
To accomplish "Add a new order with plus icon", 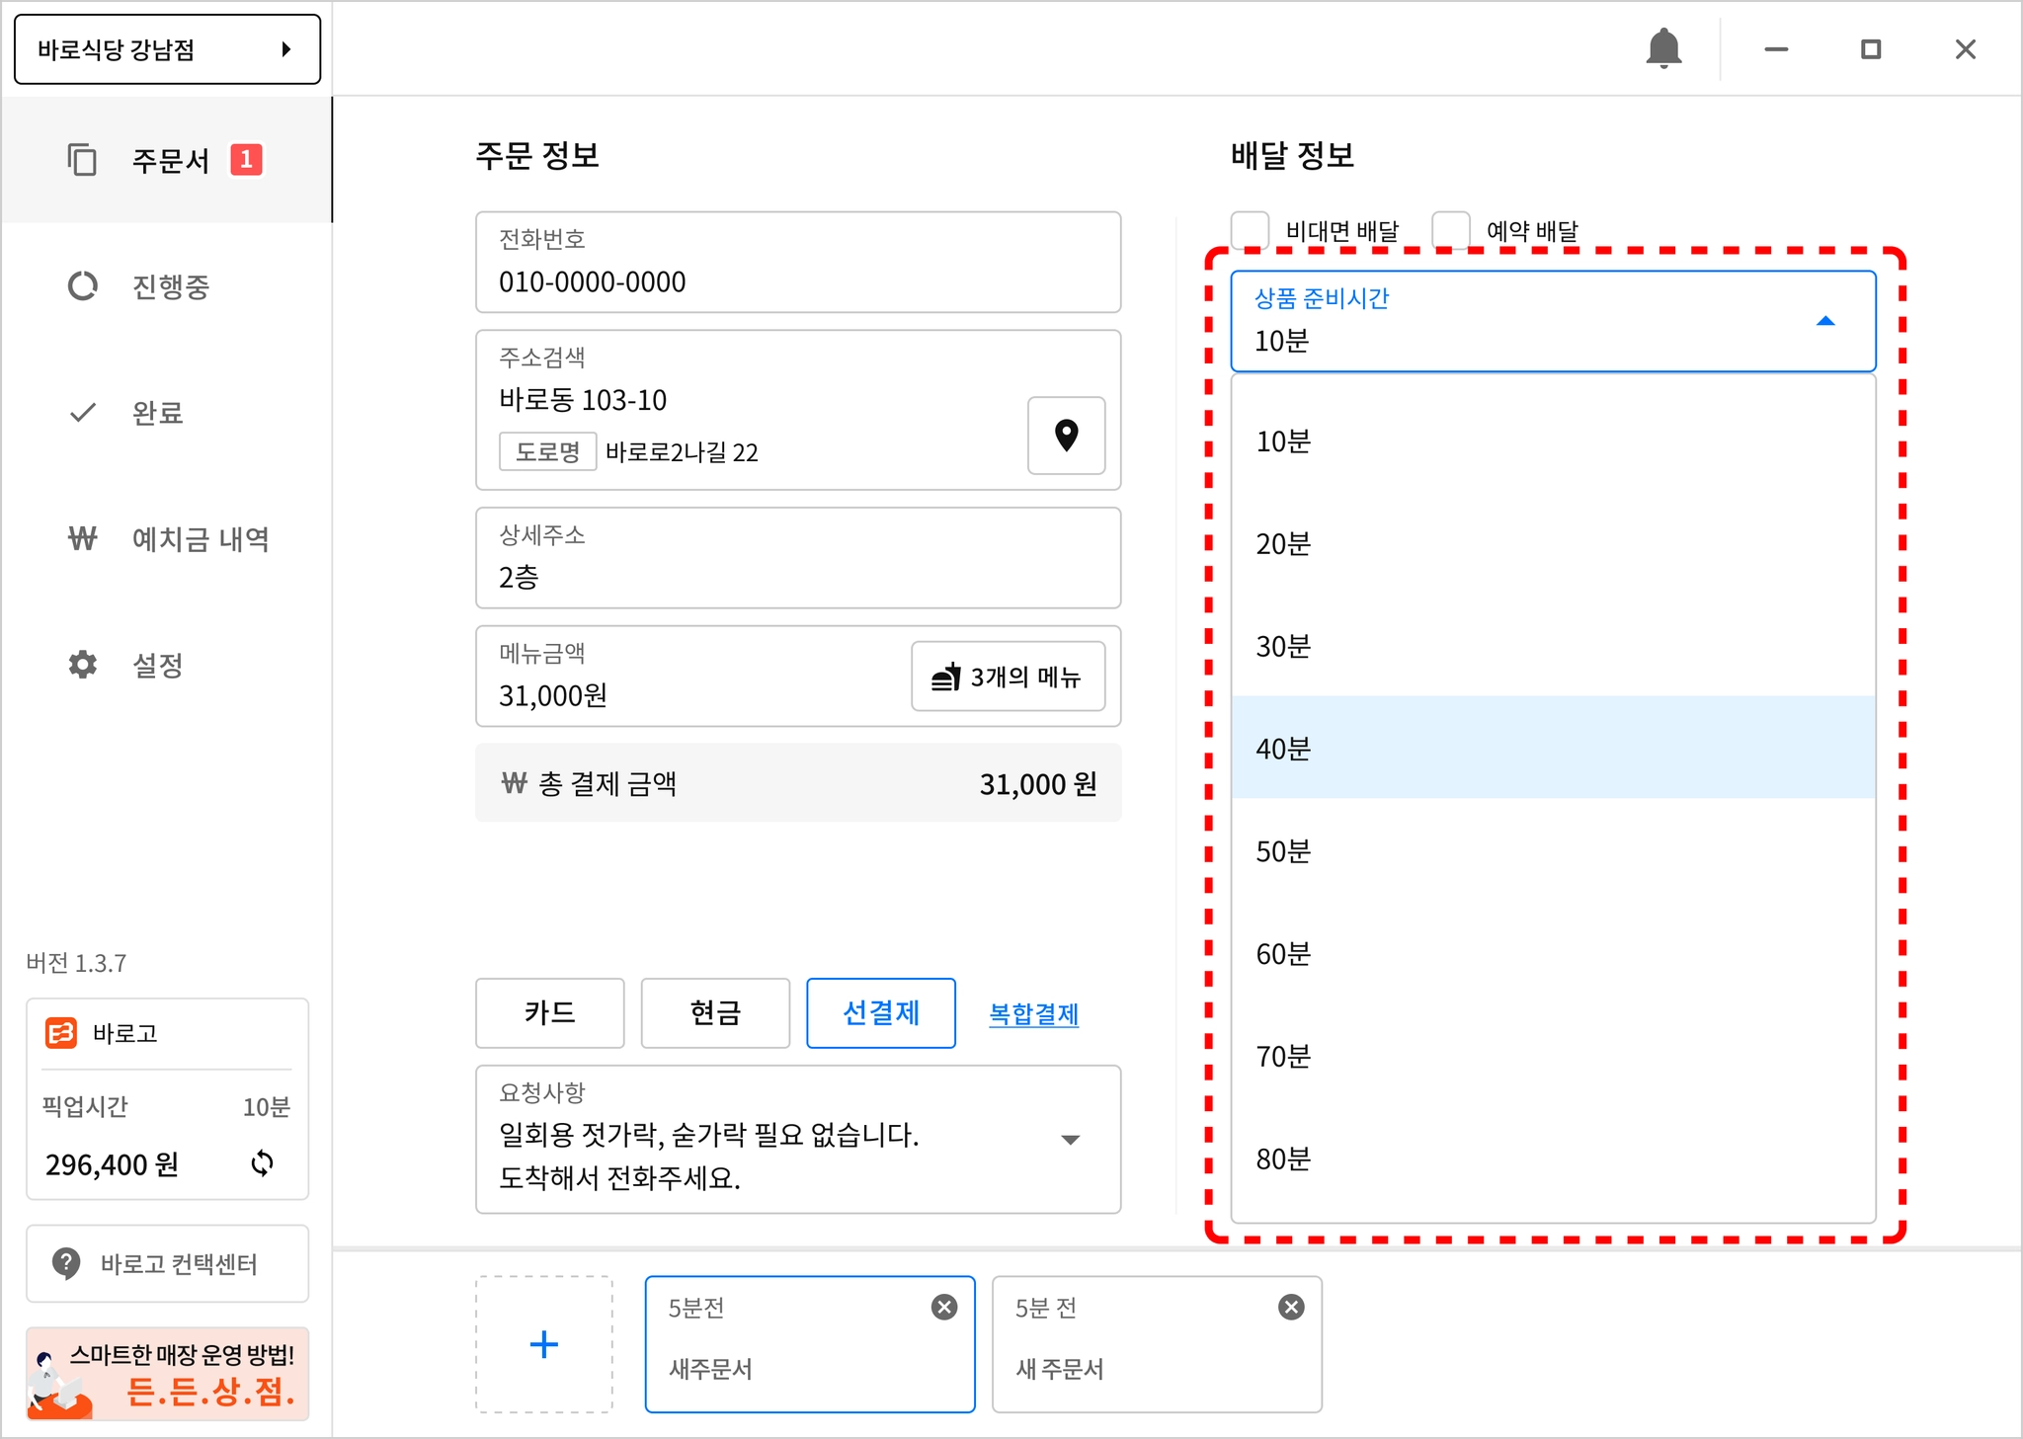I will tap(544, 1343).
